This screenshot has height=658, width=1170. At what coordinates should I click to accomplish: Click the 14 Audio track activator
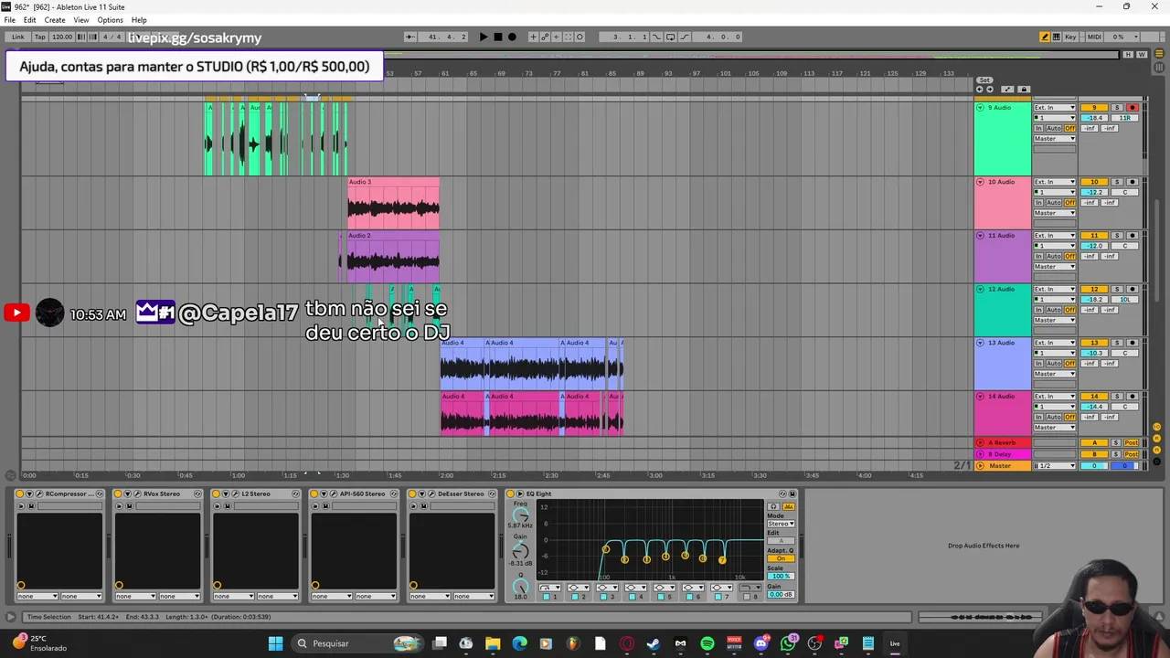coord(1094,397)
